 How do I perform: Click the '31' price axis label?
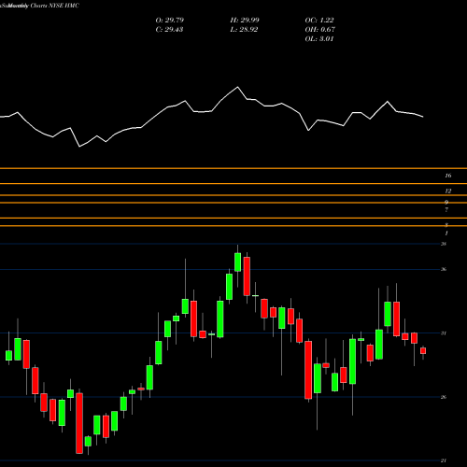(444, 333)
